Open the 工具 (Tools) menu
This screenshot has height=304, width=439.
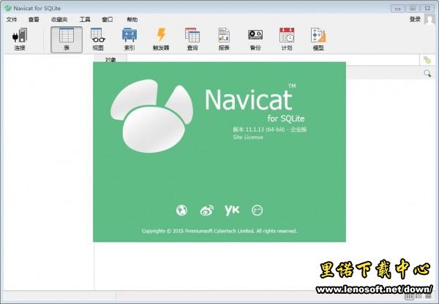click(x=85, y=19)
